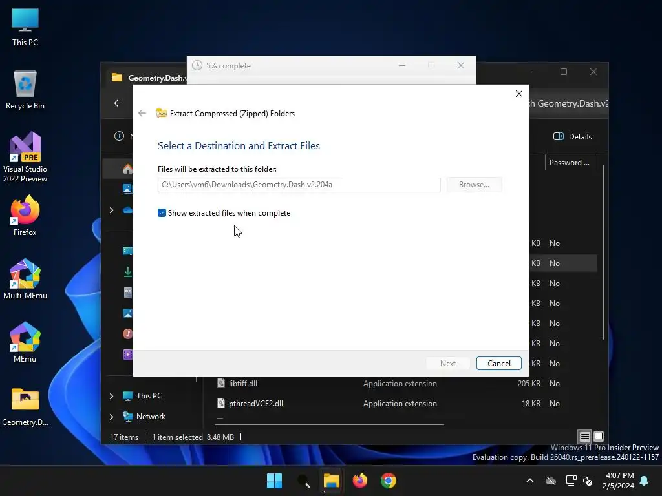Click the 5% complete progress window title
Image resolution: width=662 pixels, height=496 pixels.
[228, 66]
